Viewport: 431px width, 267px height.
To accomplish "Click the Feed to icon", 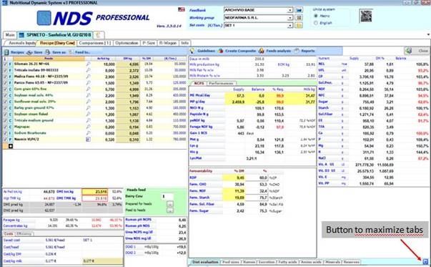I will (x=71, y=52).
